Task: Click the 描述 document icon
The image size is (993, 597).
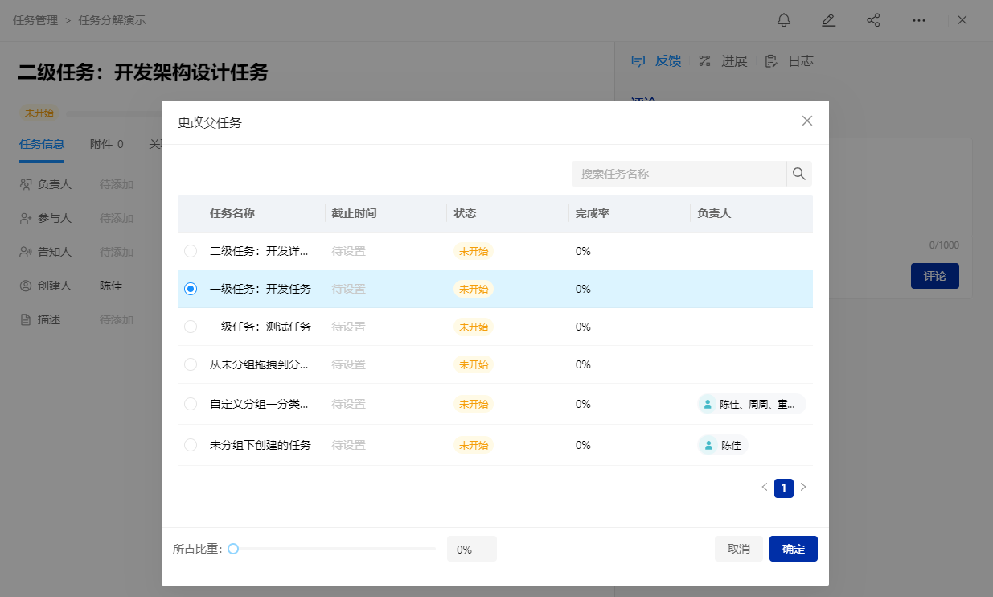Action: pos(25,319)
